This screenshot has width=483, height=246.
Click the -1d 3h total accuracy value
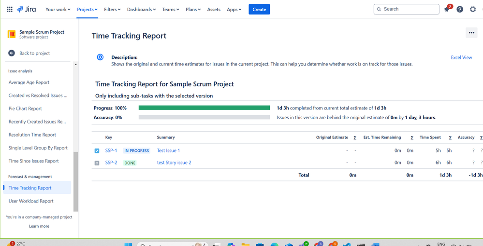click(x=475, y=175)
